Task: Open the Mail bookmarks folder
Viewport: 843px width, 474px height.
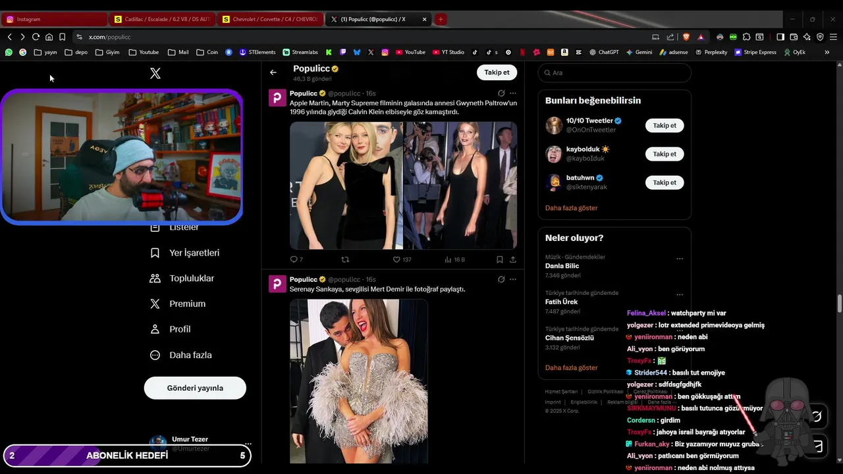Action: (x=178, y=52)
